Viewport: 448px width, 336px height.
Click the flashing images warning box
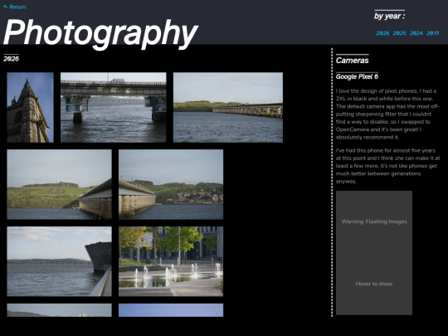click(374, 253)
